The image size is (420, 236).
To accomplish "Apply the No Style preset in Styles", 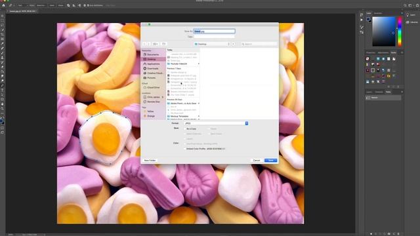I will [x=367, y=59].
